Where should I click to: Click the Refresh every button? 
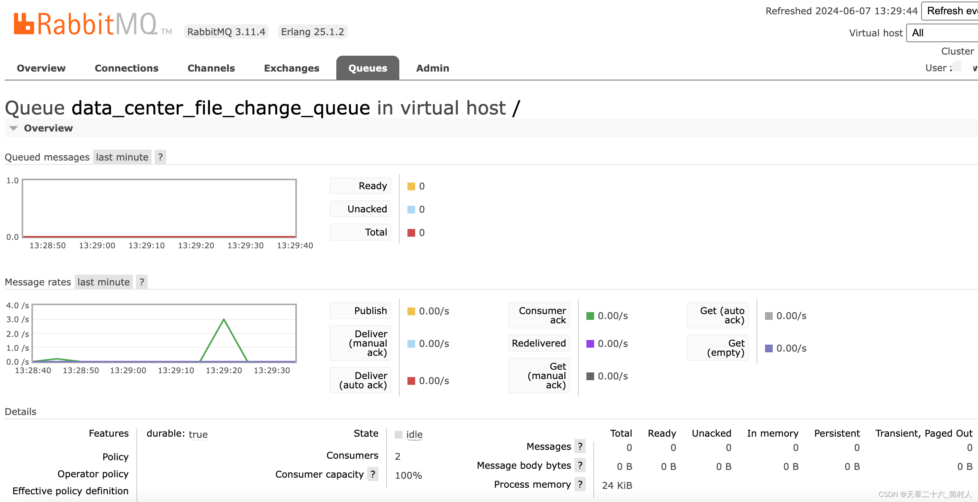coord(952,11)
